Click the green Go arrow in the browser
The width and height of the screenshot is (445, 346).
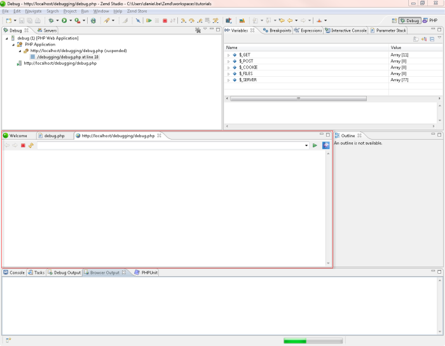click(315, 145)
